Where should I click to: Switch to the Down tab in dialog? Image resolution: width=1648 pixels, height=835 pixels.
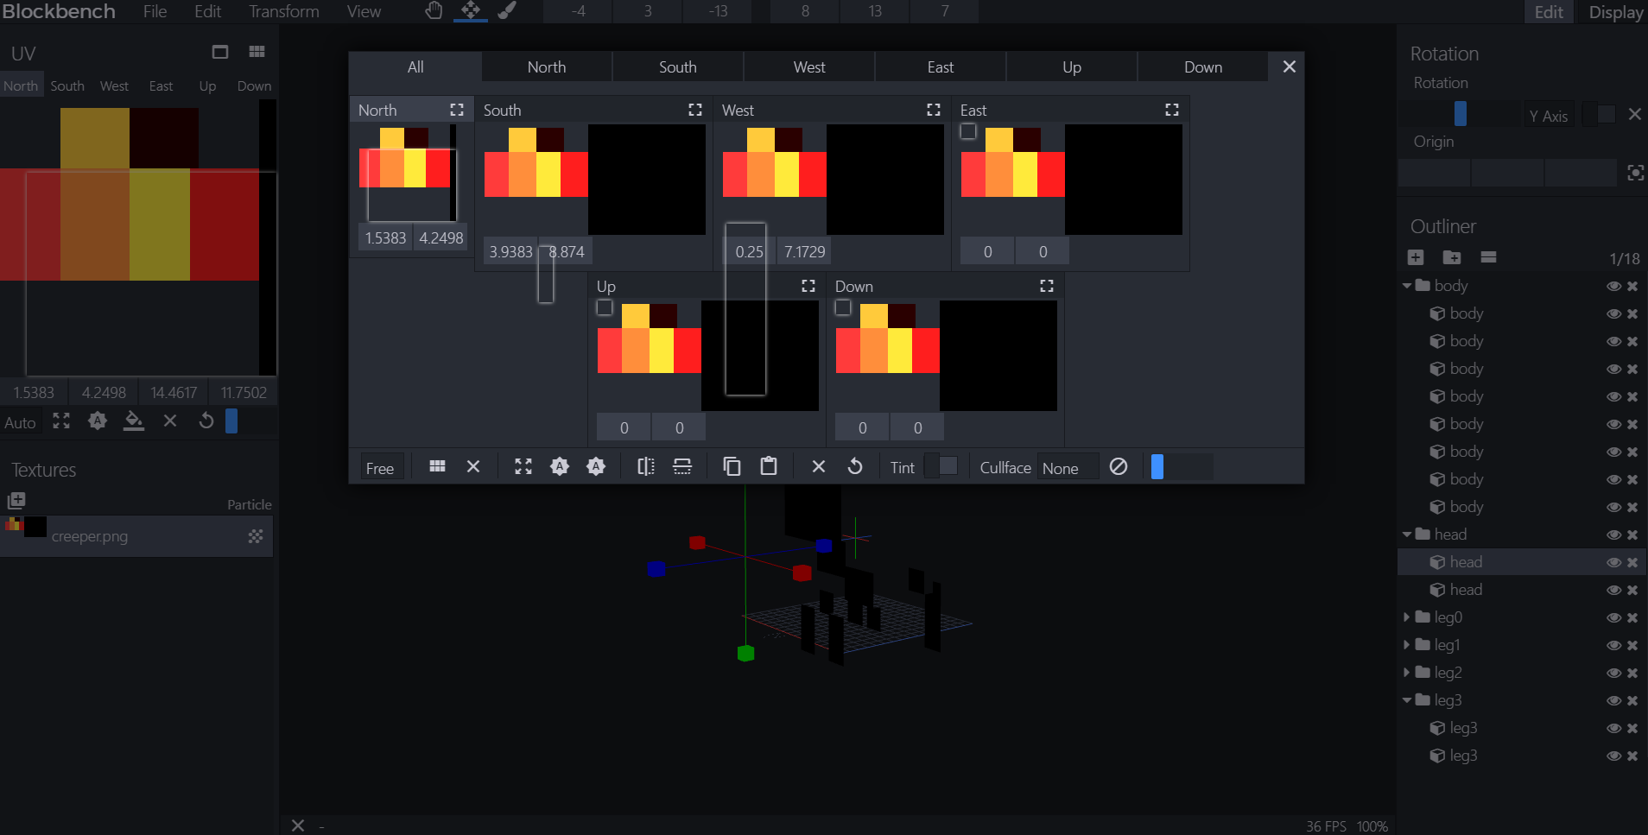point(1203,67)
